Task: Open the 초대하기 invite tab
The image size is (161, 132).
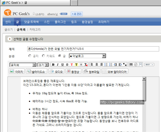Action: [104, 22]
